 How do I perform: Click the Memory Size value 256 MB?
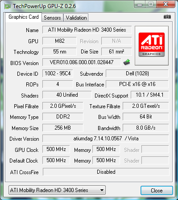(x=63, y=128)
